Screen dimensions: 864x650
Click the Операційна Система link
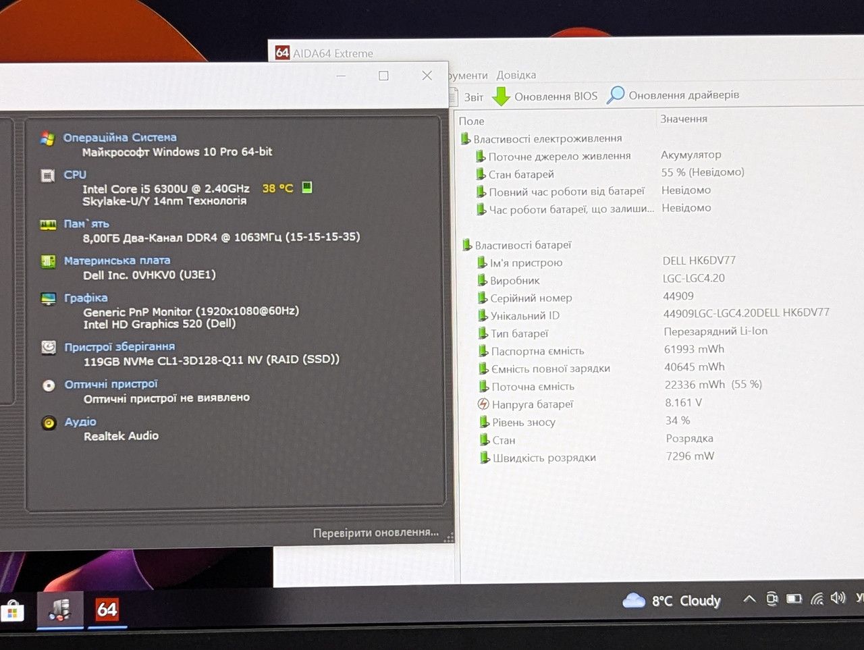coord(119,138)
